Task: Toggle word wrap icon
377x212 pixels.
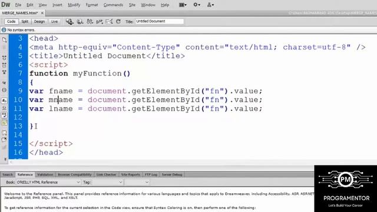Action: coord(4,115)
